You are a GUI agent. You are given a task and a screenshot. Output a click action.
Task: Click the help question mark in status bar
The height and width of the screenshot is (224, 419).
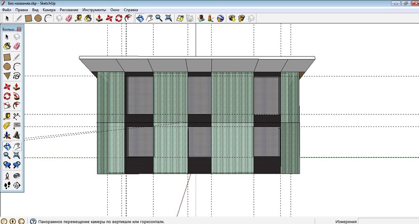point(33,221)
